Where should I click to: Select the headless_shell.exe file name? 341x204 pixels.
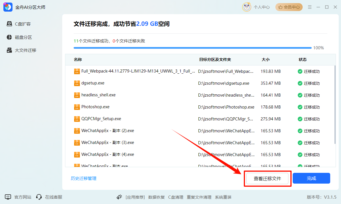98,95
